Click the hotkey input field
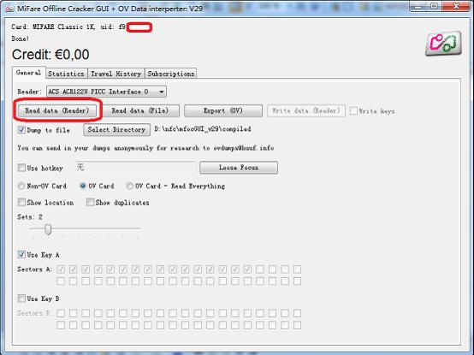The image size is (474, 355). tap(135, 168)
